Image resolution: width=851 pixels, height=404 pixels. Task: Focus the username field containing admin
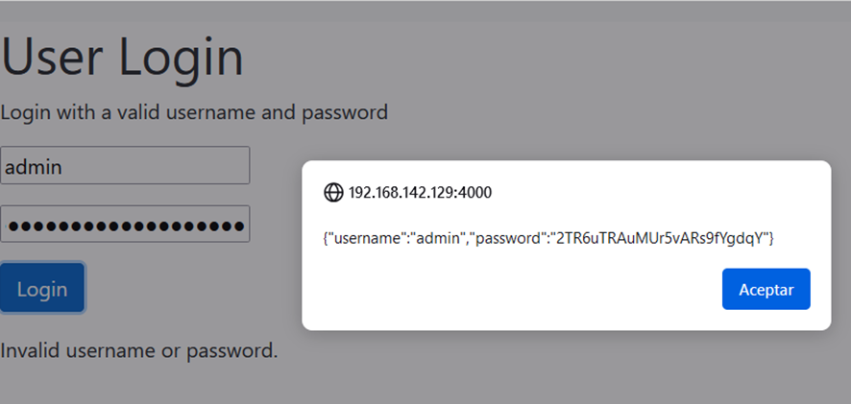[125, 165]
